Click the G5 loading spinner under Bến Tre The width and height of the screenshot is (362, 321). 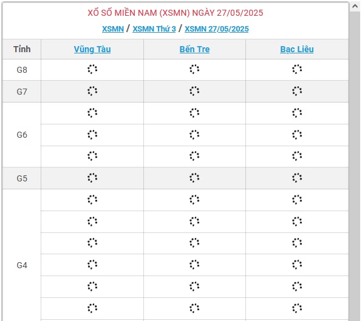[x=194, y=178]
